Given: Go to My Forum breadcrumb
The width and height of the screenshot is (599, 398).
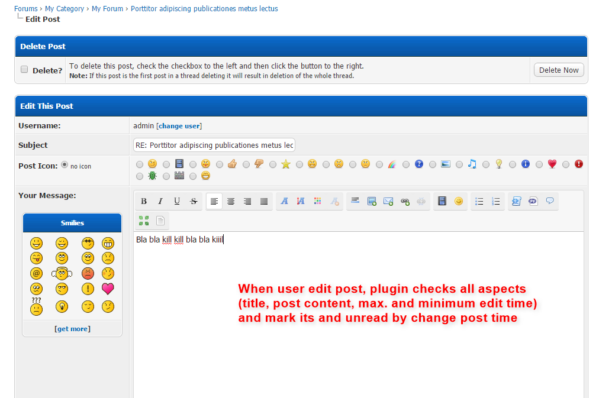Looking at the screenshot, I should (107, 9).
